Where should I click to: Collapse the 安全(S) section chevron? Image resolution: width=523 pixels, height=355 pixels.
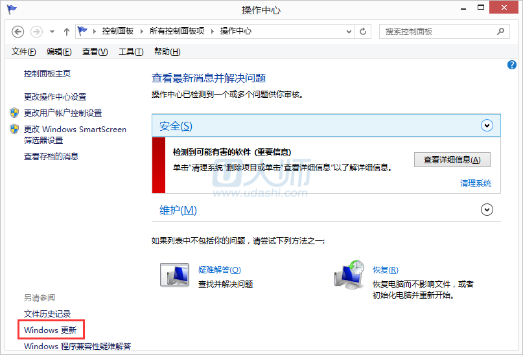point(487,126)
